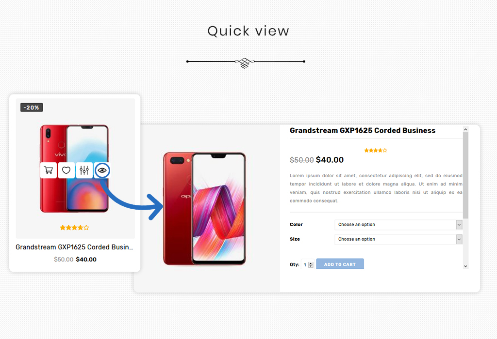The width and height of the screenshot is (497, 339).
Task: Open the Color dropdown
Action: pyautogui.click(x=398, y=225)
